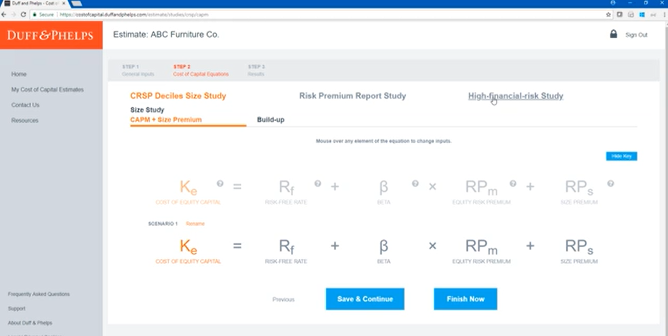Reload the page with the refresh icon
The width and height of the screenshot is (668, 336).
click(x=23, y=14)
